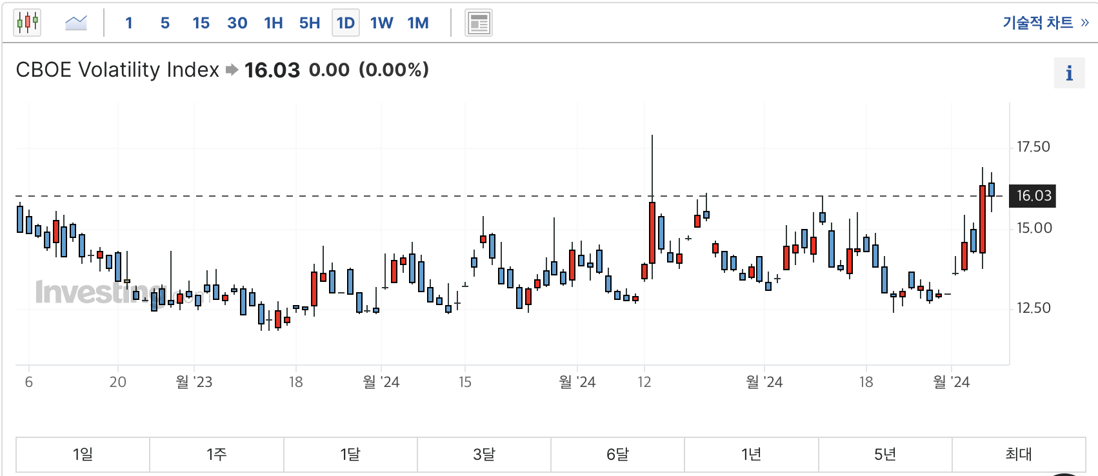Choose the 5년 time range
Viewport: 1098px width, 476px height.
[x=885, y=455]
